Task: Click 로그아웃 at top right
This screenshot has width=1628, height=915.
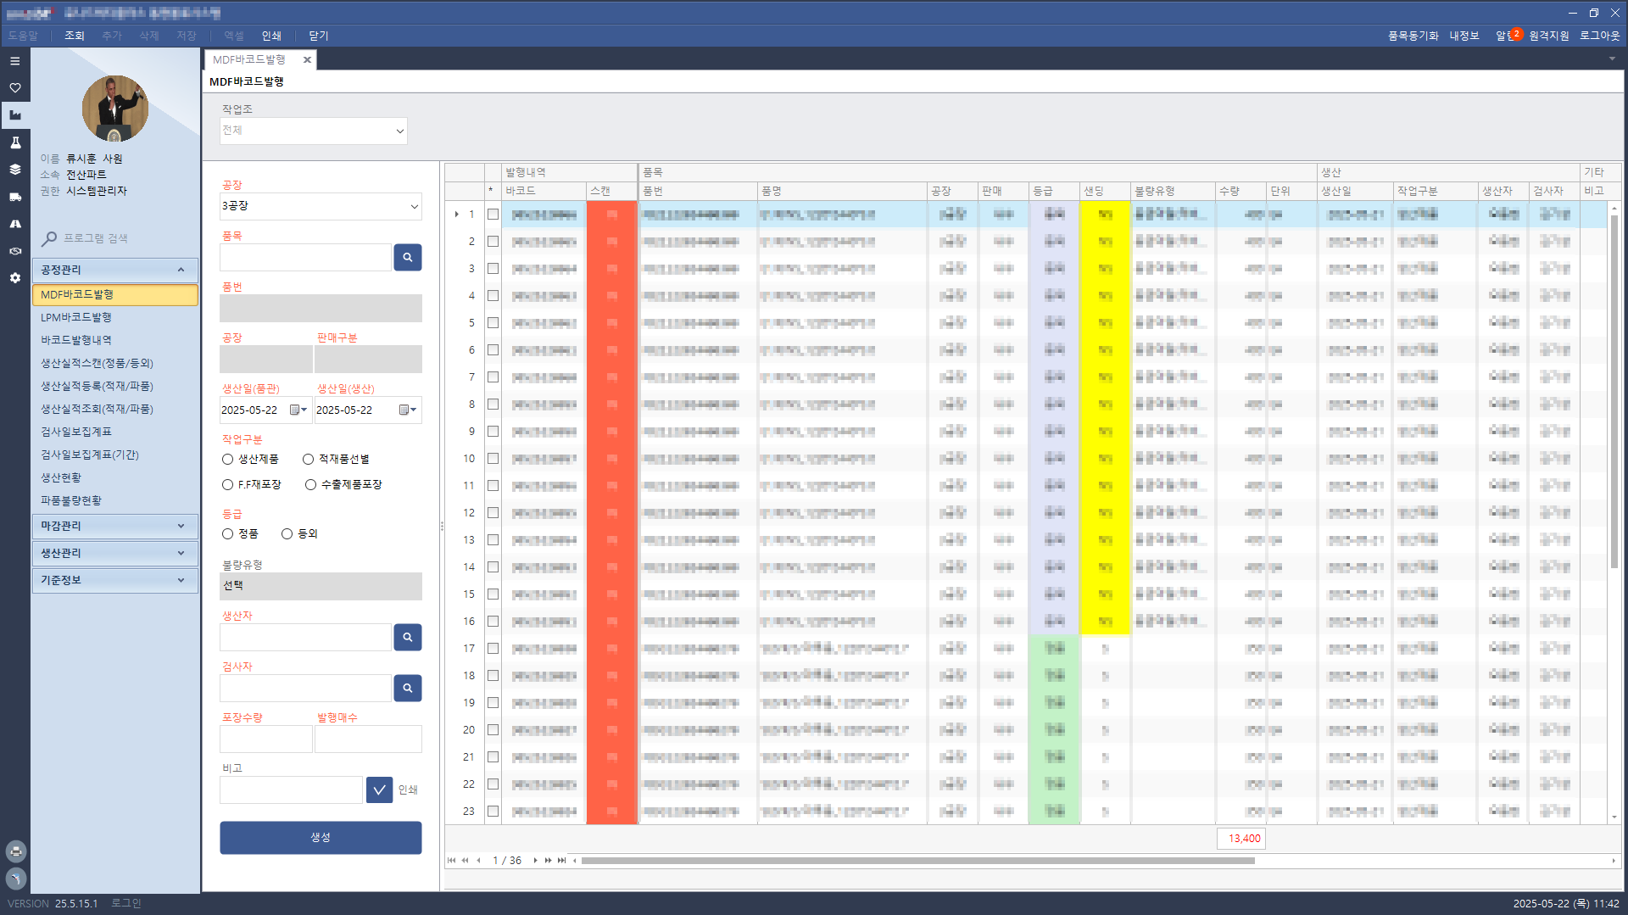Action: click(1599, 36)
